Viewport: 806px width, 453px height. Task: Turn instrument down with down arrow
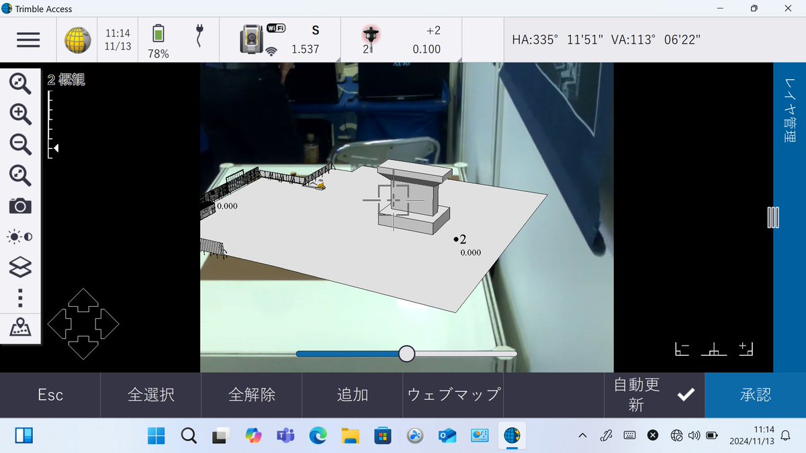pos(83,348)
